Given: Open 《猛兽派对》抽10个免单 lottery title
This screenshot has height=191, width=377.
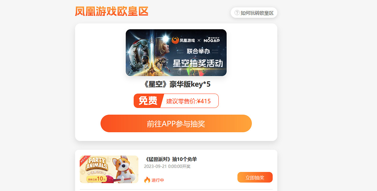Looking at the screenshot, I should (x=171, y=159).
